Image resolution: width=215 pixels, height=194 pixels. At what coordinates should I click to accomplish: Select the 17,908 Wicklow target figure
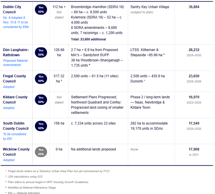tap(194, 149)
